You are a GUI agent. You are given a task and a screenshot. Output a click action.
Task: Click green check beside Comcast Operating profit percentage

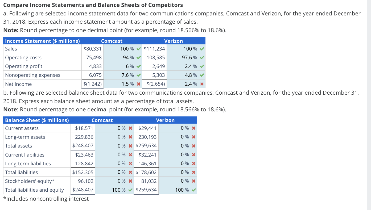(138, 66)
